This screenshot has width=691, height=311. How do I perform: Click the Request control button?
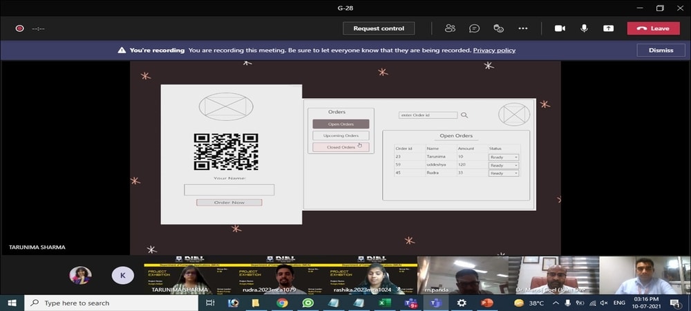click(x=379, y=28)
